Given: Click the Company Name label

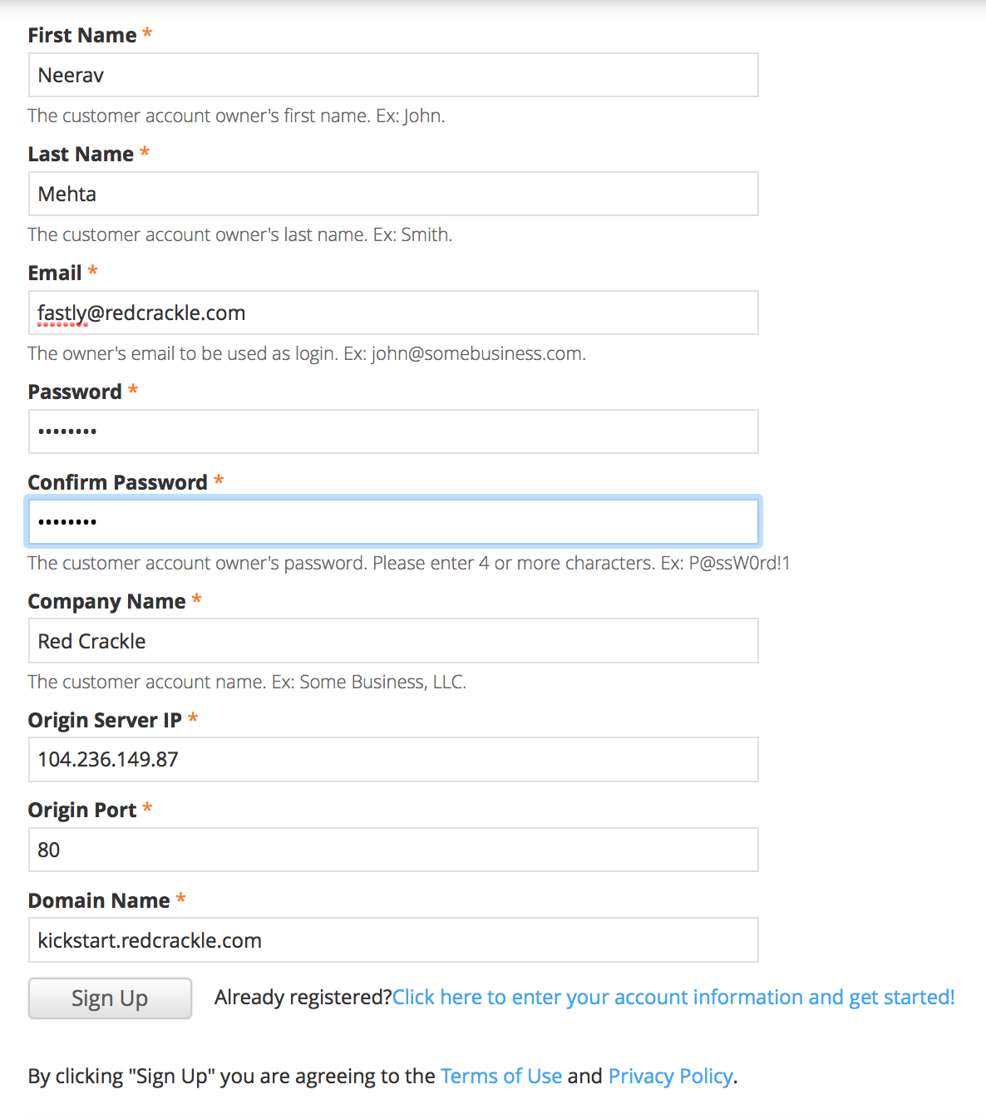Looking at the screenshot, I should pos(106,601).
